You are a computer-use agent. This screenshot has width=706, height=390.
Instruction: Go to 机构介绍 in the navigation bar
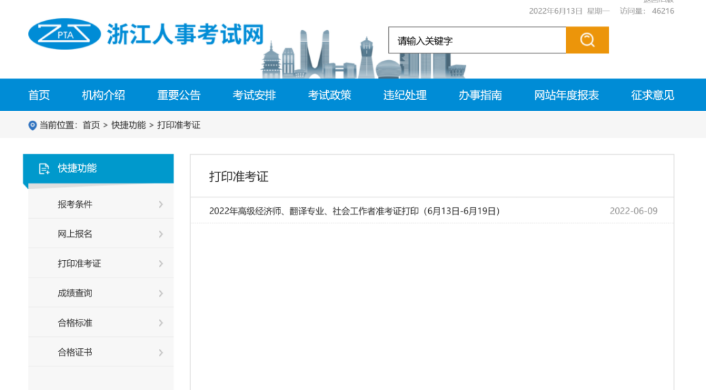103,95
